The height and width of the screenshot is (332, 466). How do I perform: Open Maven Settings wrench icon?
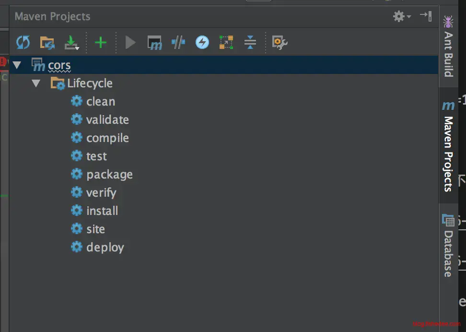click(280, 43)
